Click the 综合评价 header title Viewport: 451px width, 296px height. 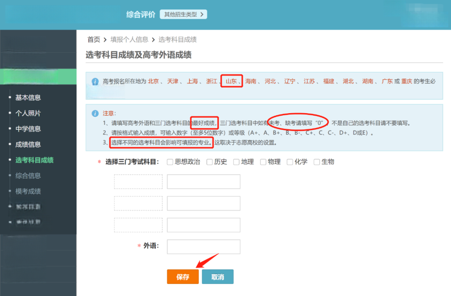click(x=141, y=14)
